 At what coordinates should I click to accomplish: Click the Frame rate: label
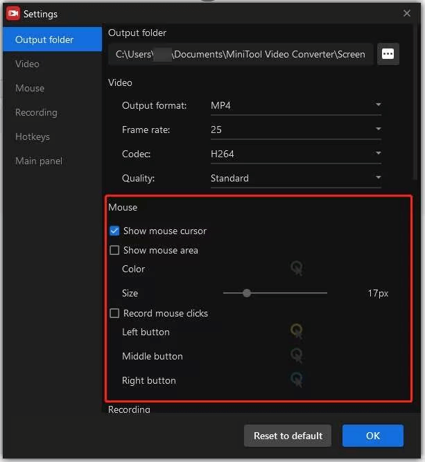pos(146,130)
